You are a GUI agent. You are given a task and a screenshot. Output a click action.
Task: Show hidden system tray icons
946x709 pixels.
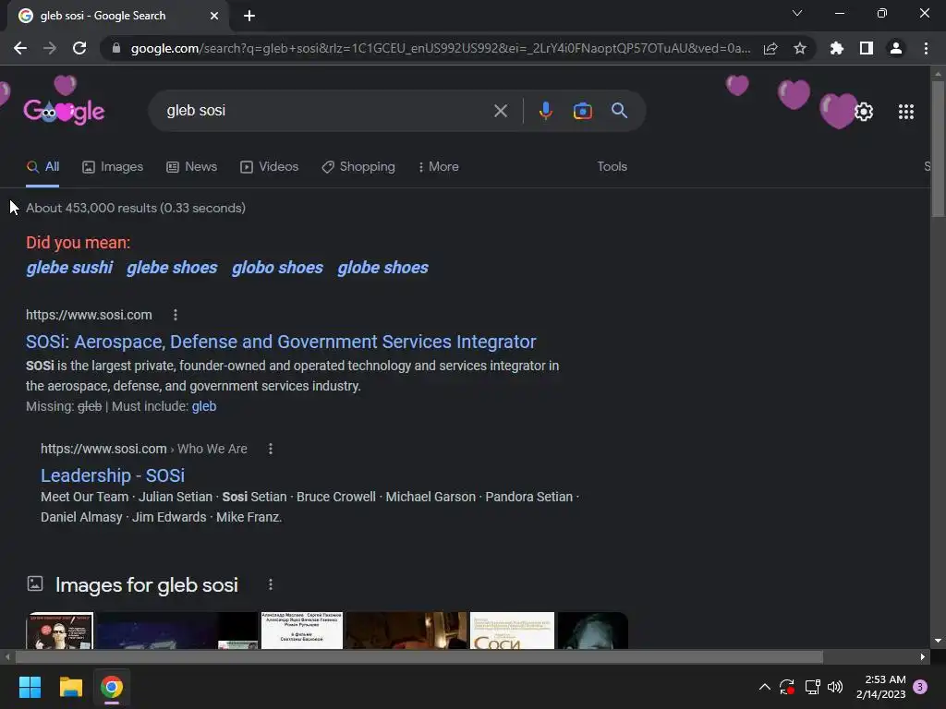[x=764, y=687]
